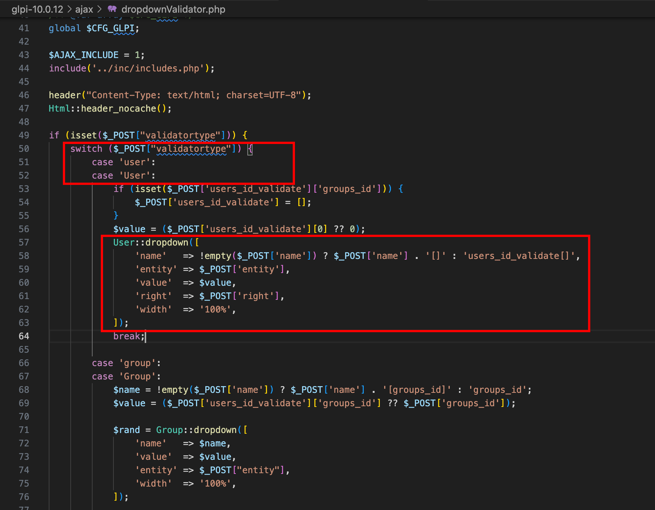Click 'break;' statement on line 64

point(129,336)
